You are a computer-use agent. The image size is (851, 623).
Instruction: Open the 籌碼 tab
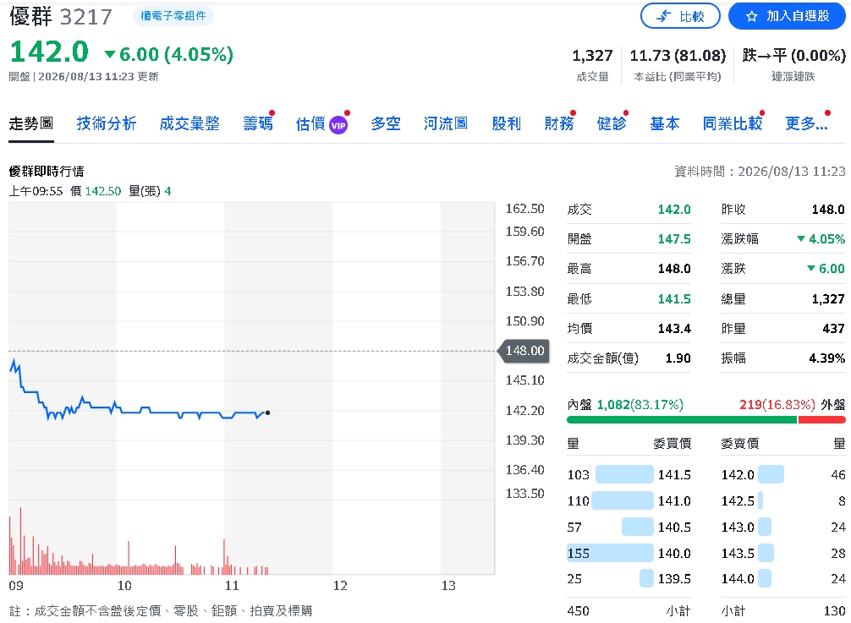click(258, 123)
